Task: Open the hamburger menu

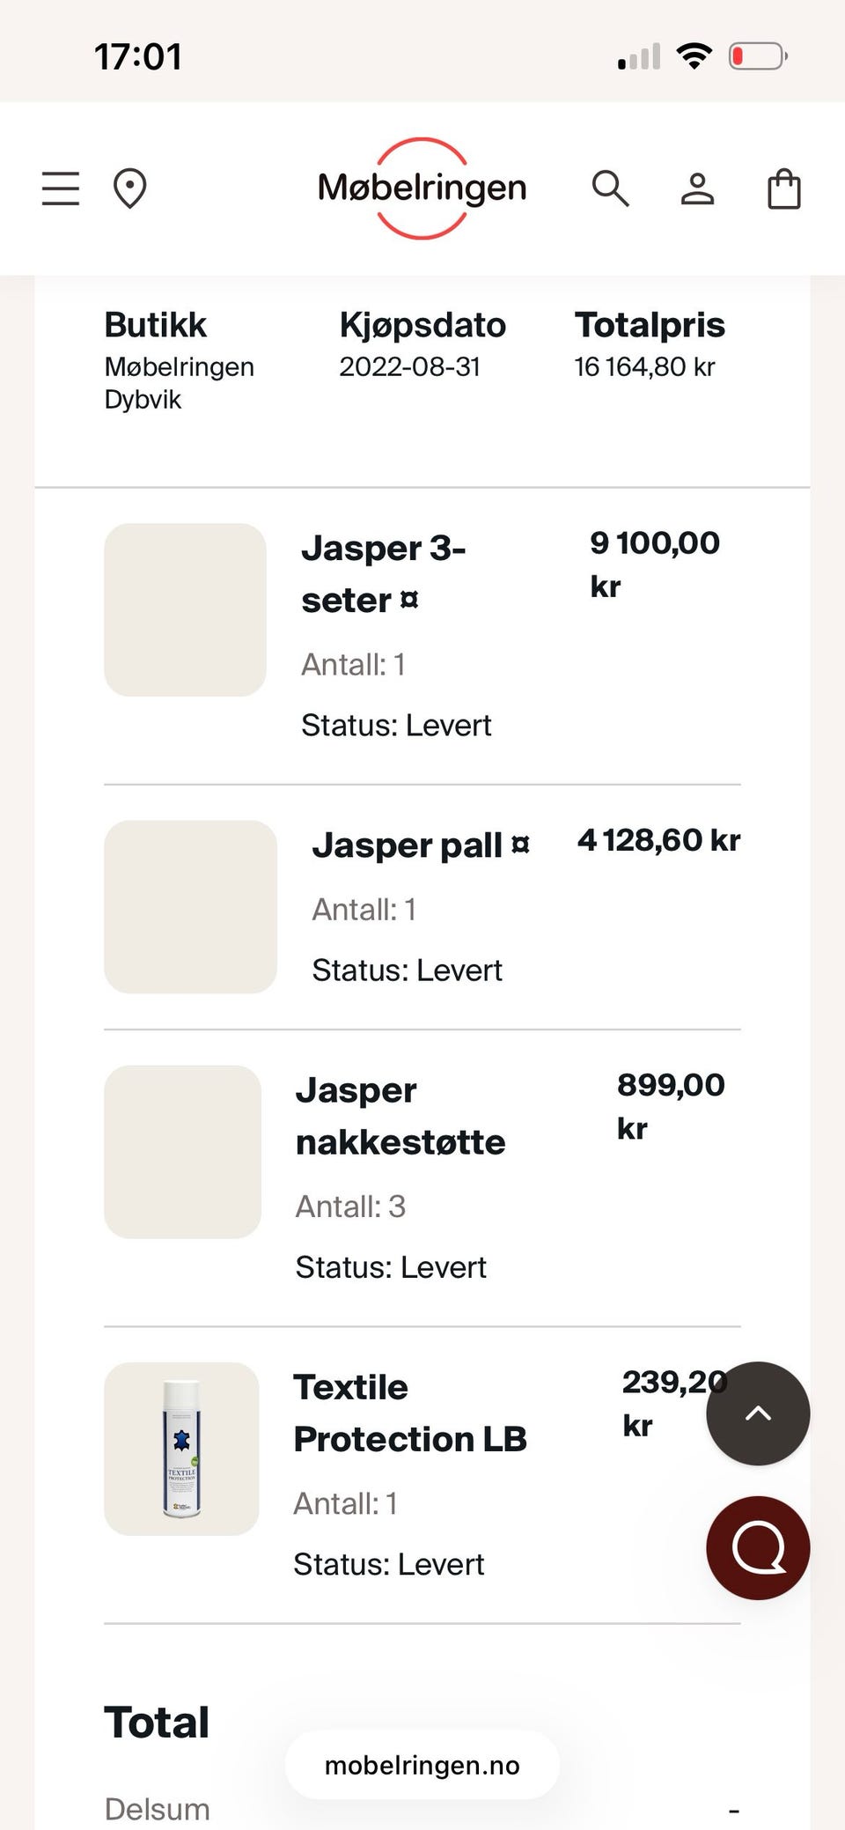Action: (61, 188)
